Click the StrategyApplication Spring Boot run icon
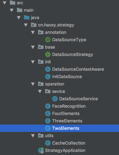Viewport: 119px width, 155px height. [41, 150]
